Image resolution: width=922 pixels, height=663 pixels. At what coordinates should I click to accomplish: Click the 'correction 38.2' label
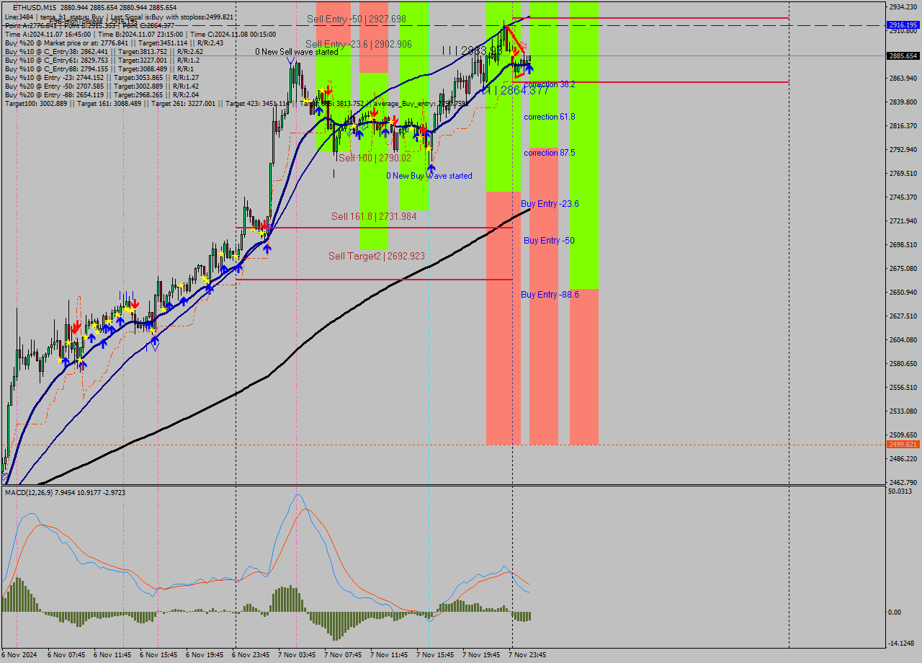click(550, 84)
